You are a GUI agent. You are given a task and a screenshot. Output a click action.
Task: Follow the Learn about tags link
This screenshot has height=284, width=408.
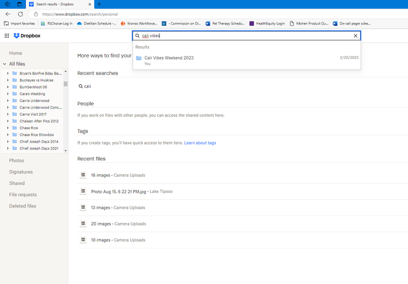[200, 143]
